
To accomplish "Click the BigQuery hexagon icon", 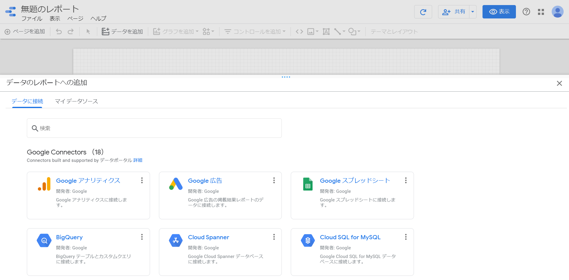I will (x=44, y=240).
